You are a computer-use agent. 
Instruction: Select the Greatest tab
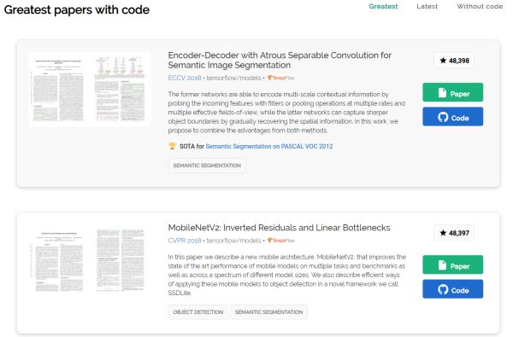point(383,6)
